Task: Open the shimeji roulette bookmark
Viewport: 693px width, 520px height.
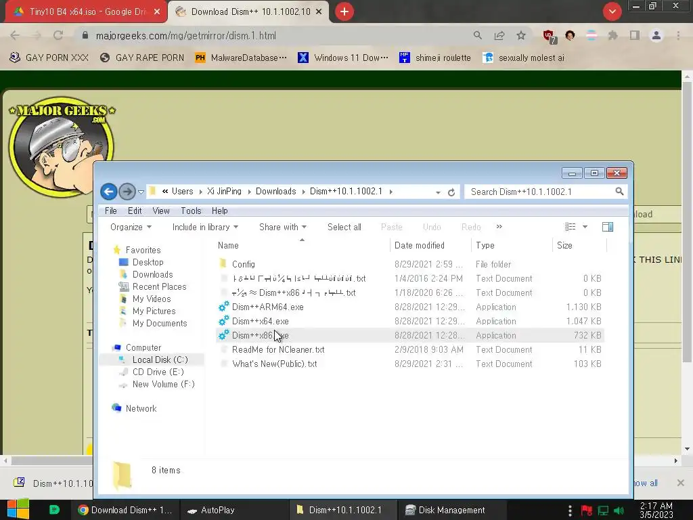Action: click(435, 58)
